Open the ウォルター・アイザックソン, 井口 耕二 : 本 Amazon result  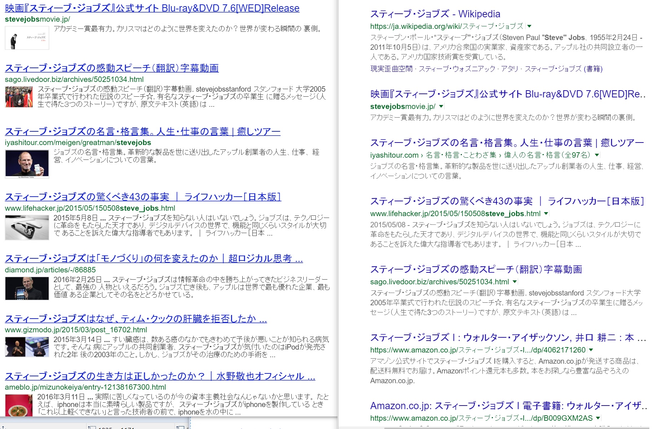click(508, 338)
